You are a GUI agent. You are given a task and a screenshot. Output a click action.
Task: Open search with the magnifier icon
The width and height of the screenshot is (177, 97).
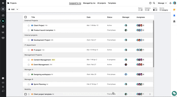[x=154, y=3]
